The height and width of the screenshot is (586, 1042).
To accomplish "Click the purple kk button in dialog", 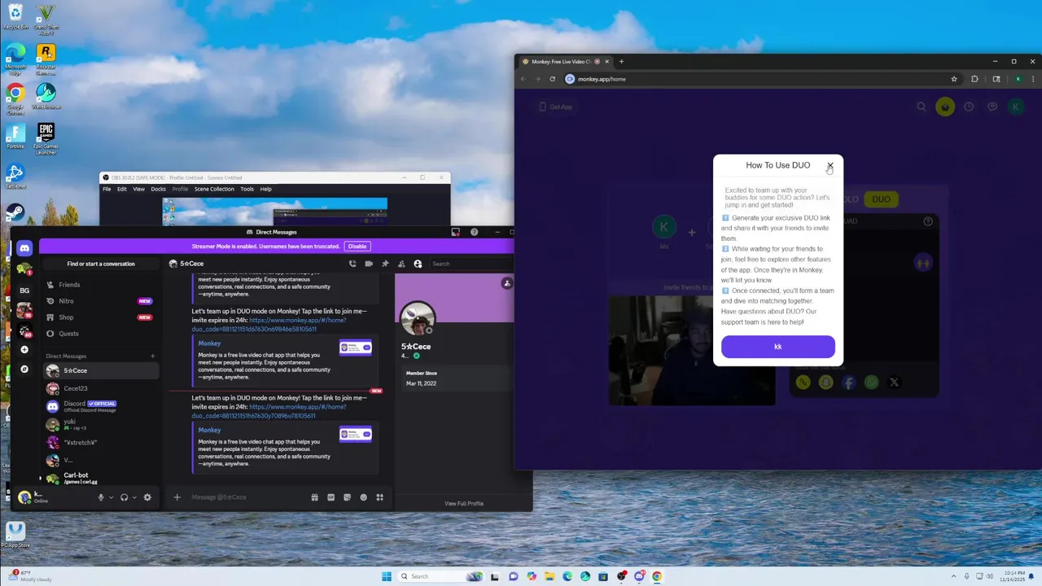I will coord(777,347).
